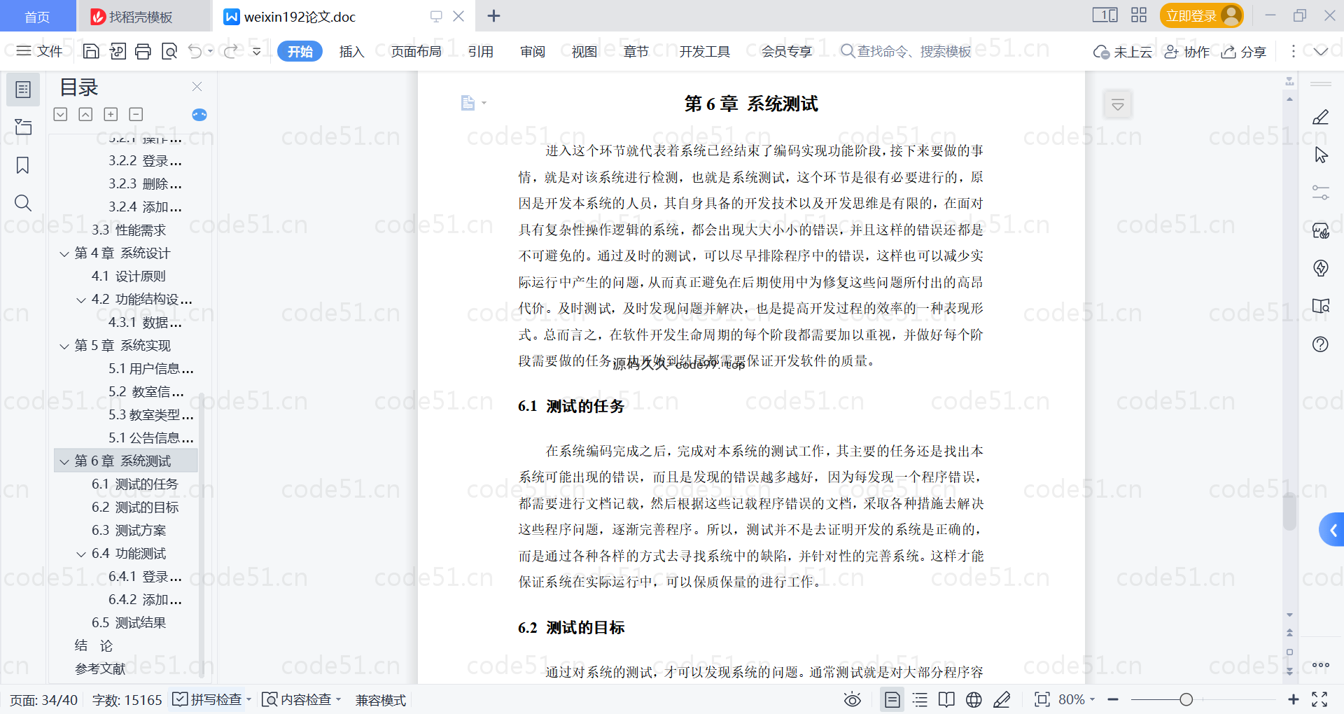
Task: Collapse 第5章 系统实现 tree node
Action: pyautogui.click(x=64, y=346)
